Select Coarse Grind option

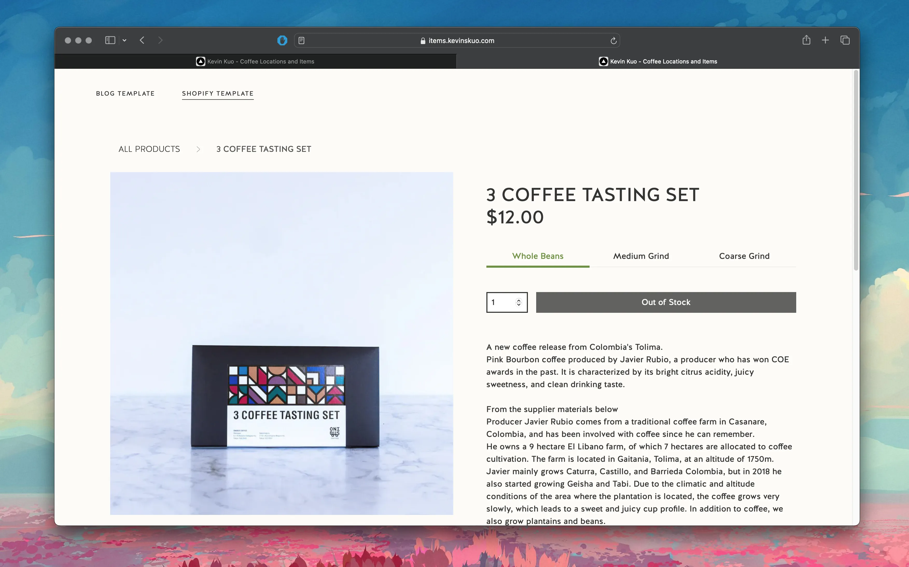744,256
